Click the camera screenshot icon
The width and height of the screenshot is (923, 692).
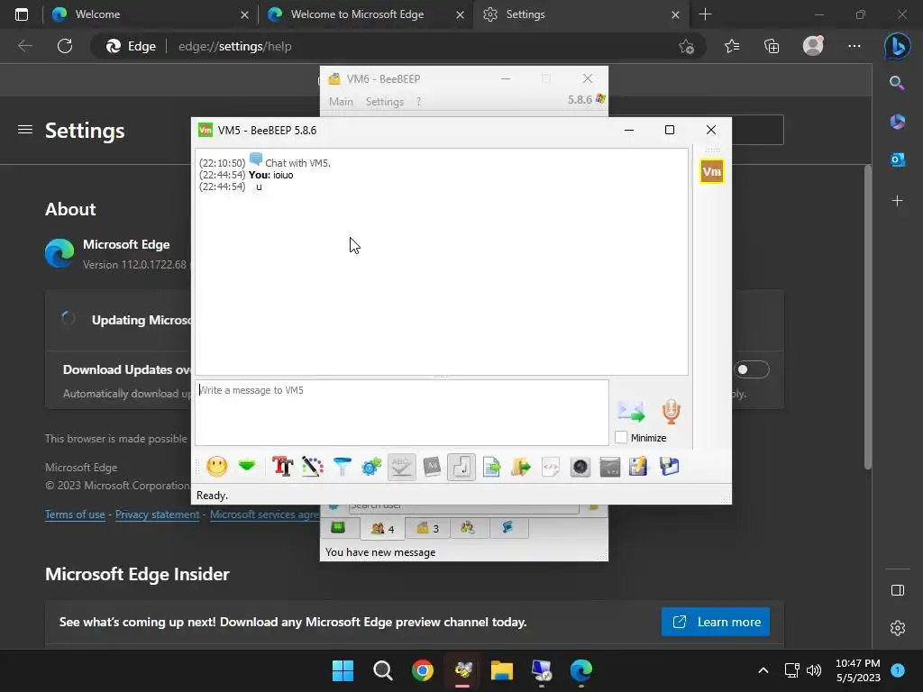click(x=580, y=467)
